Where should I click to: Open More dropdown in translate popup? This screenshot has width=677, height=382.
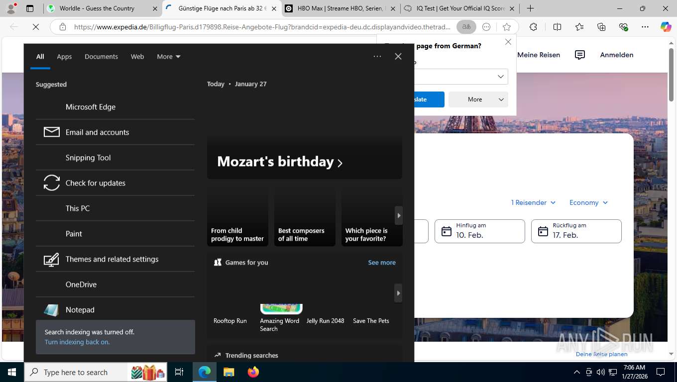tap(478, 99)
